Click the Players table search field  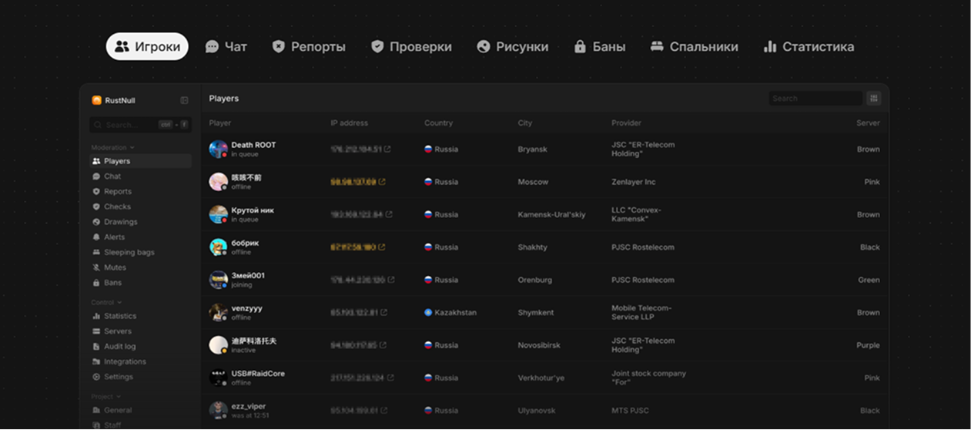[x=815, y=99]
